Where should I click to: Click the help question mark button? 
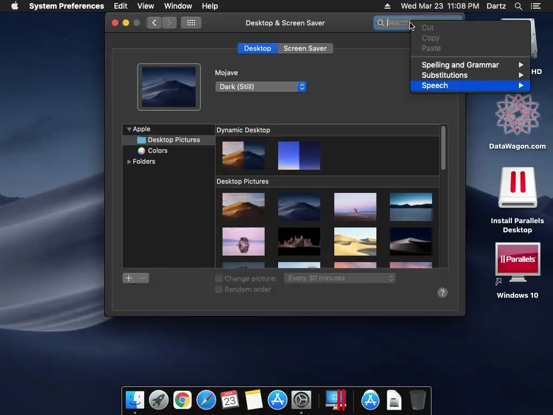442,292
